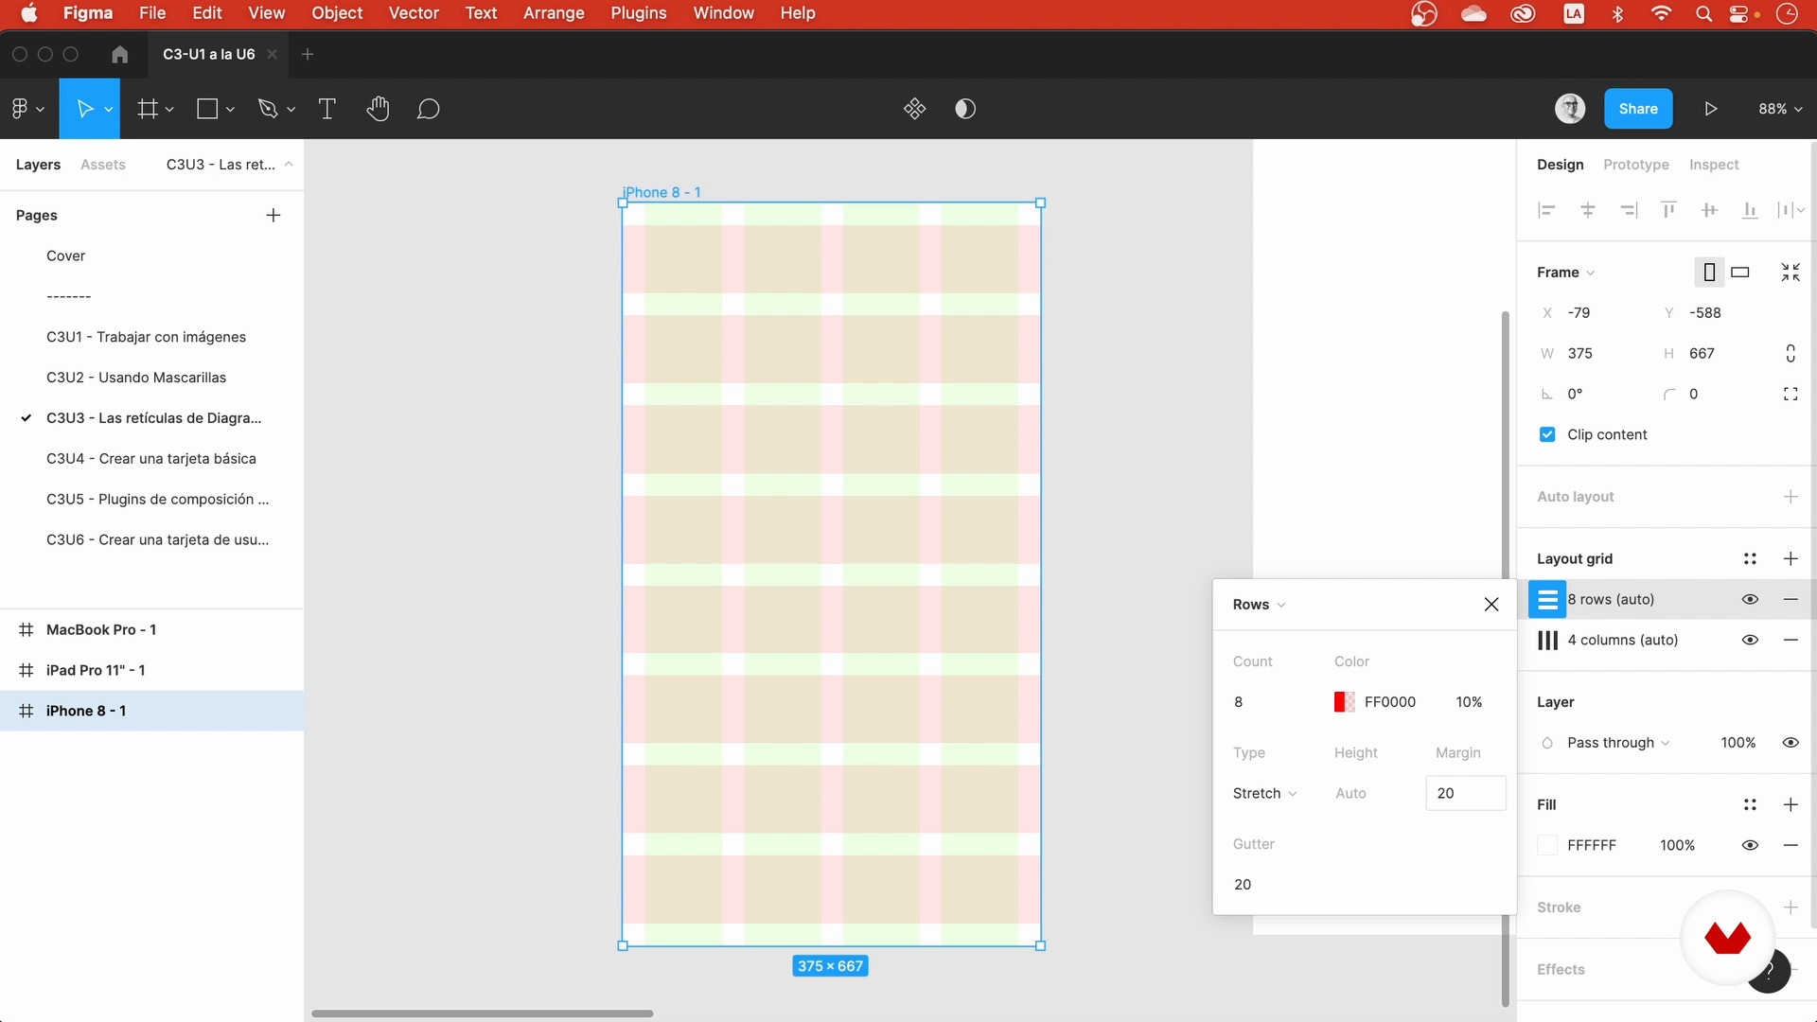This screenshot has height=1022, width=1817.
Task: Align right icon in Design panel
Action: [1629, 210]
